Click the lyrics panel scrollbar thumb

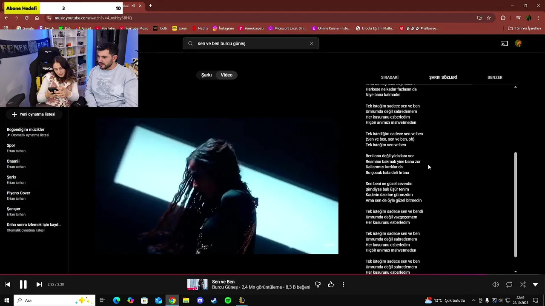516,204
